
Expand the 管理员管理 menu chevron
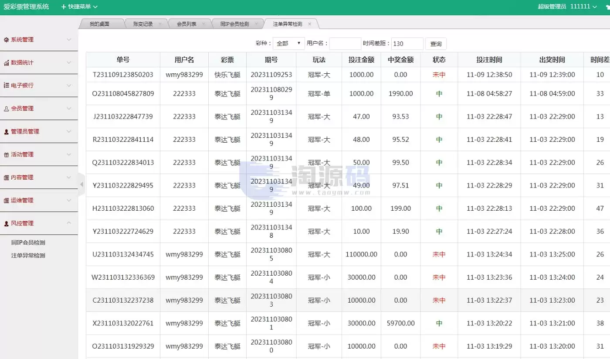[69, 131]
